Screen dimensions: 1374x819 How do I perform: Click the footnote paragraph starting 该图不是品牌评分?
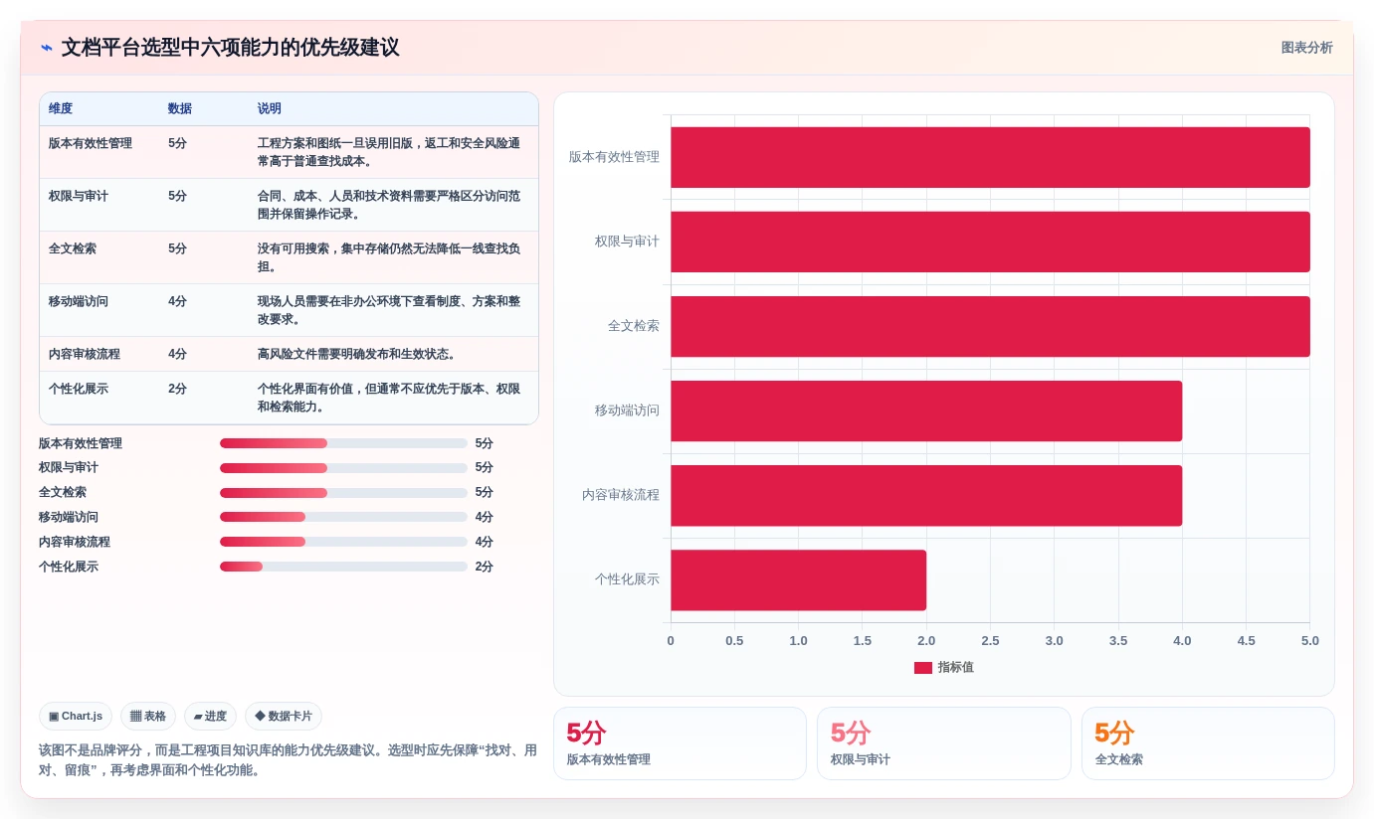pos(288,760)
